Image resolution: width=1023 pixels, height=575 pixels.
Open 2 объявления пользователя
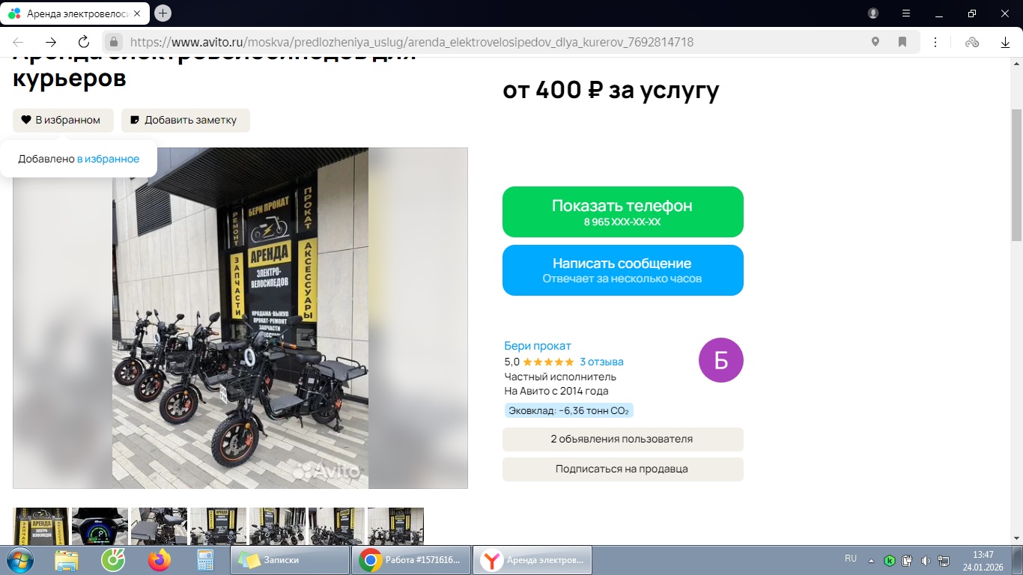click(623, 439)
